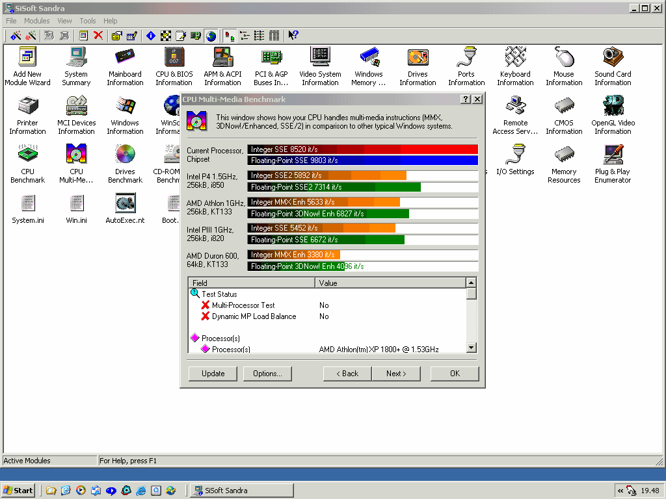Image resolution: width=666 pixels, height=499 pixels.
Task: Open the OpenGL Video Information icon
Action: click(x=613, y=109)
